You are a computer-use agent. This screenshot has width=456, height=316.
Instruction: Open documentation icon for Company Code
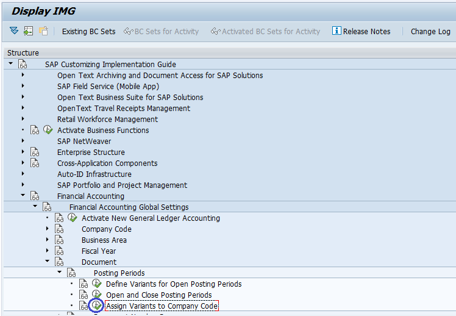click(59, 229)
